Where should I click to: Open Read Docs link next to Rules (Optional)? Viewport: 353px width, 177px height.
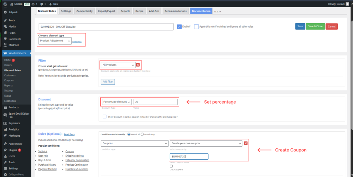click(69, 134)
